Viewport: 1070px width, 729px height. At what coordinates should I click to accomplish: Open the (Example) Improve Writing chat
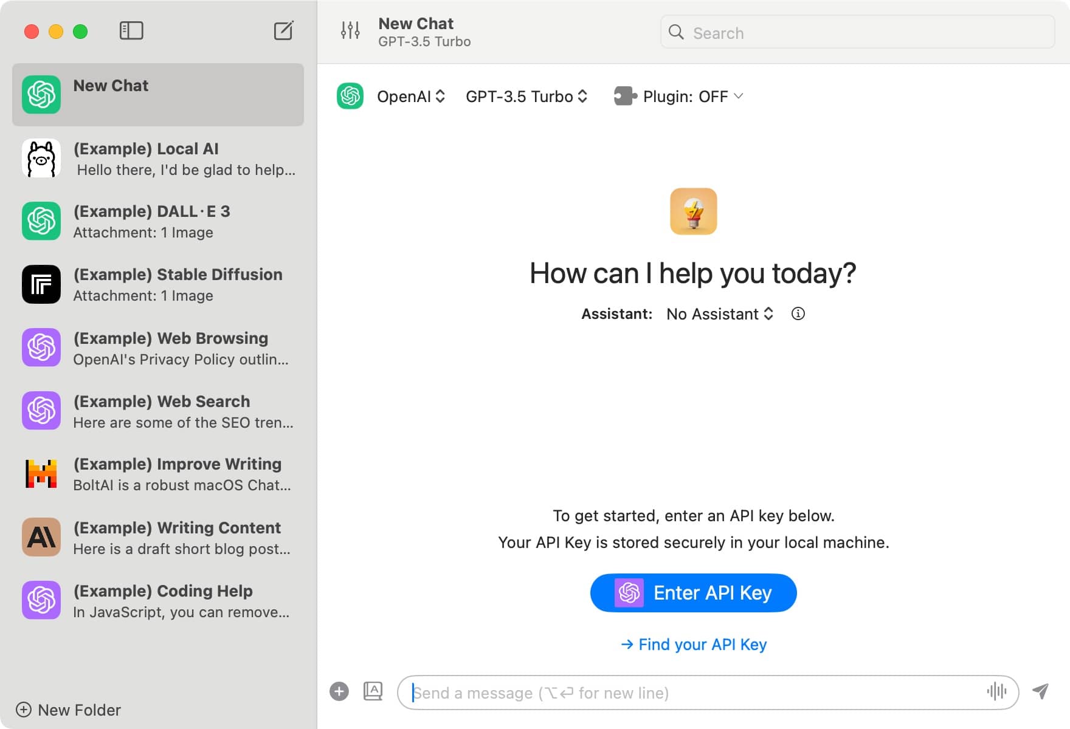pos(158,474)
